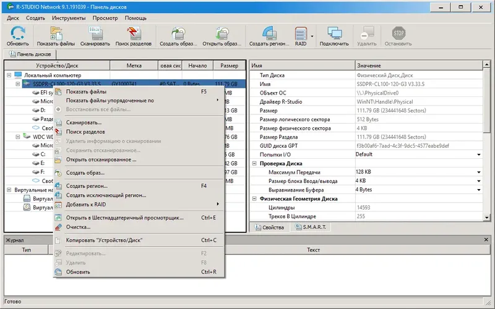Collapse the SSDPR-CL100 disk node

pos(18,84)
